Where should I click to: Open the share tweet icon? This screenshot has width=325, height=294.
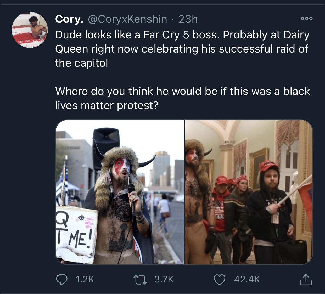306,279
